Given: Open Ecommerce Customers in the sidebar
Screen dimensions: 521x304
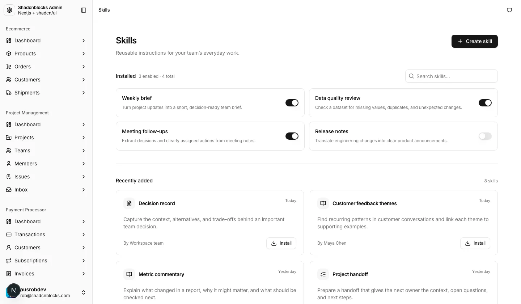Looking at the screenshot, I should point(46,80).
